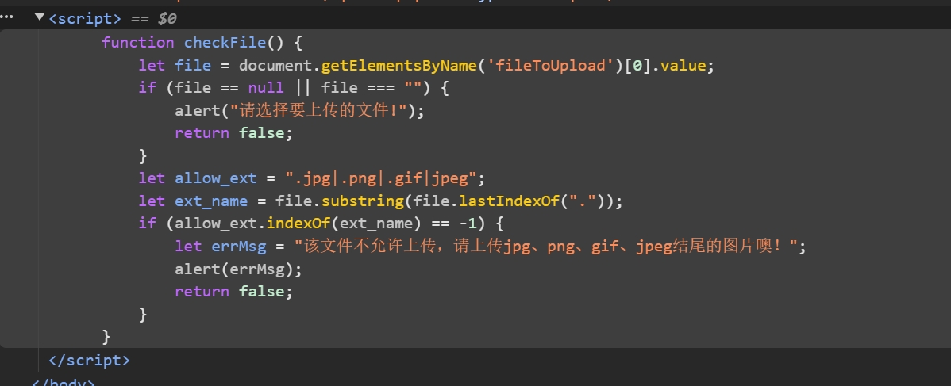951x386 pixels.
Task: Collapse the script element triangle
Action: [x=40, y=17]
